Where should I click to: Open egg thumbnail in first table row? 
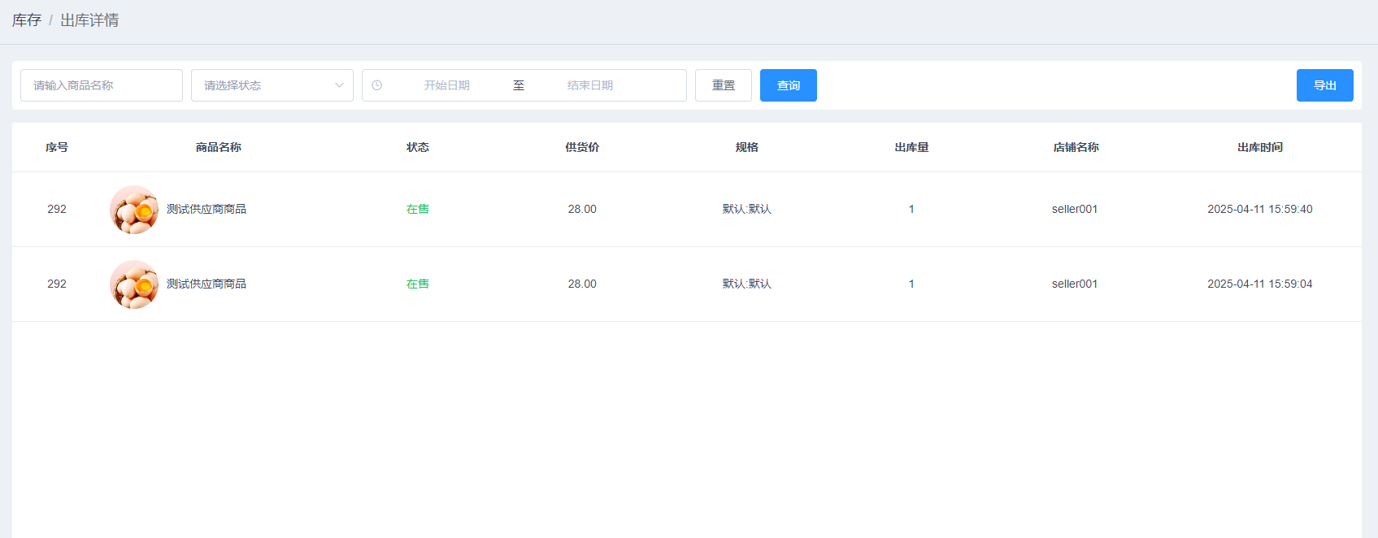134,210
